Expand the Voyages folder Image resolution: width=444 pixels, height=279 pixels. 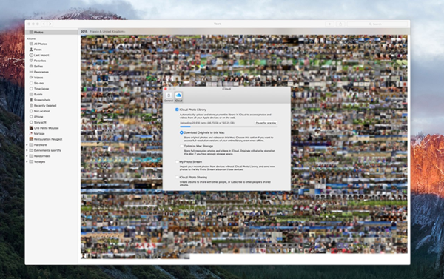click(x=27, y=162)
